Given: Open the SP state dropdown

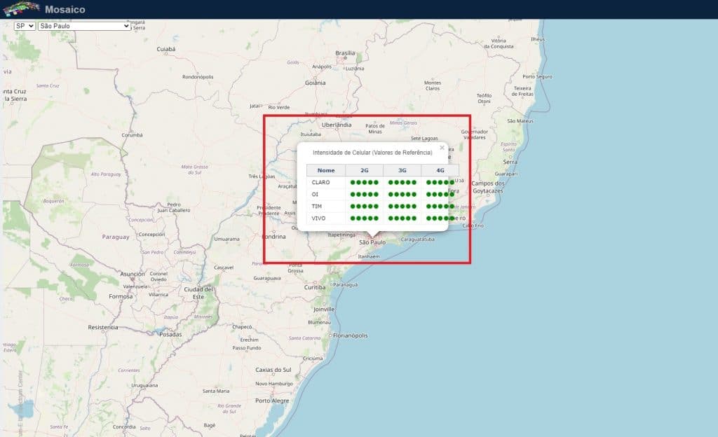Looking at the screenshot, I should point(25,26).
